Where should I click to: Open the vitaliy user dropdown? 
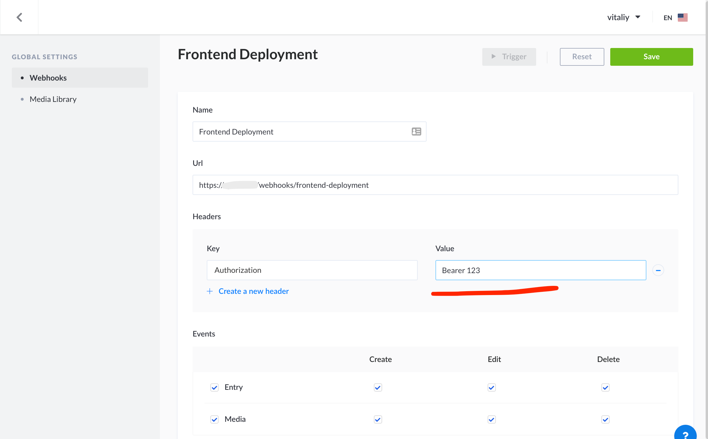624,17
